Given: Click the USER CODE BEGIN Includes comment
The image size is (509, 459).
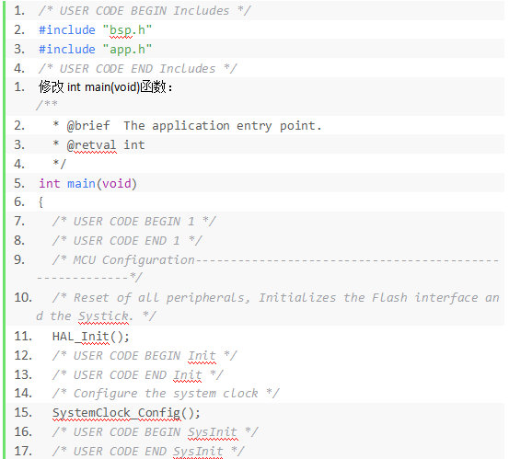Looking at the screenshot, I should click(145, 11).
